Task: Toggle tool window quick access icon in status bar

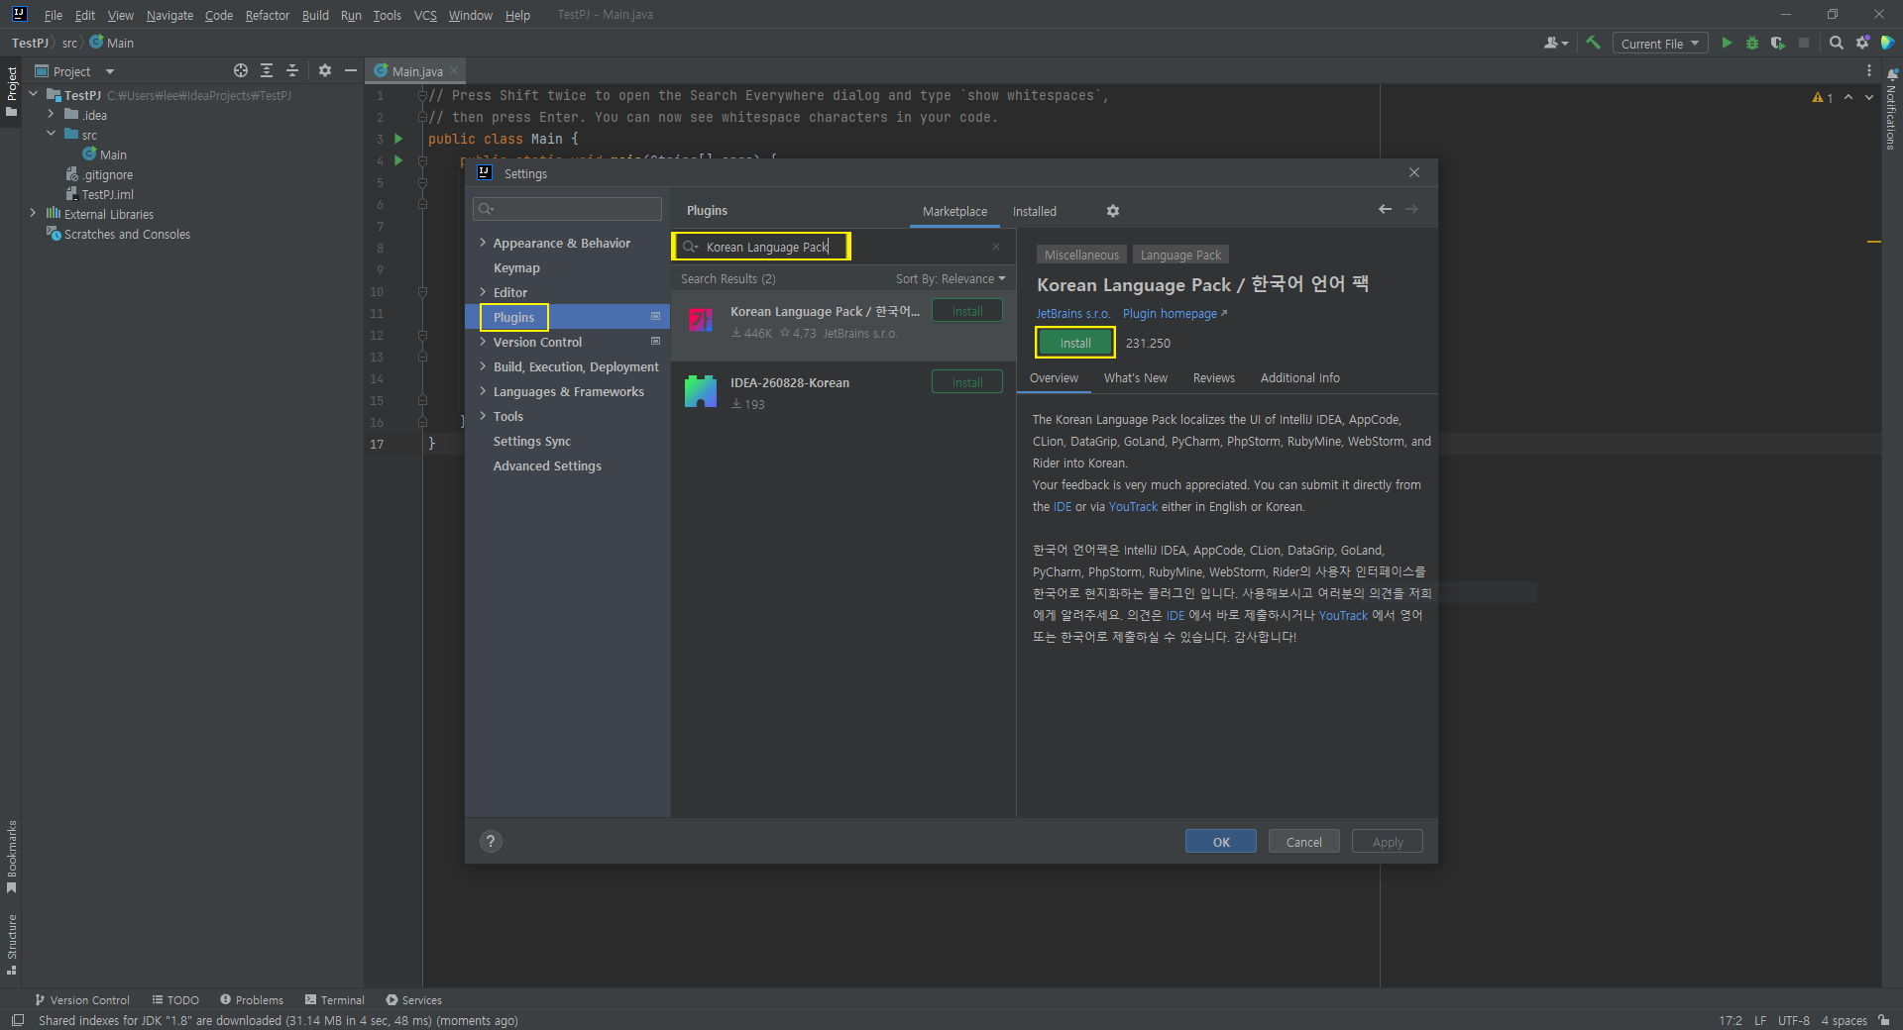Action: [17, 1020]
